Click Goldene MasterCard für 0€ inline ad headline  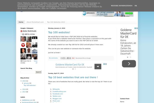(70, 65)
